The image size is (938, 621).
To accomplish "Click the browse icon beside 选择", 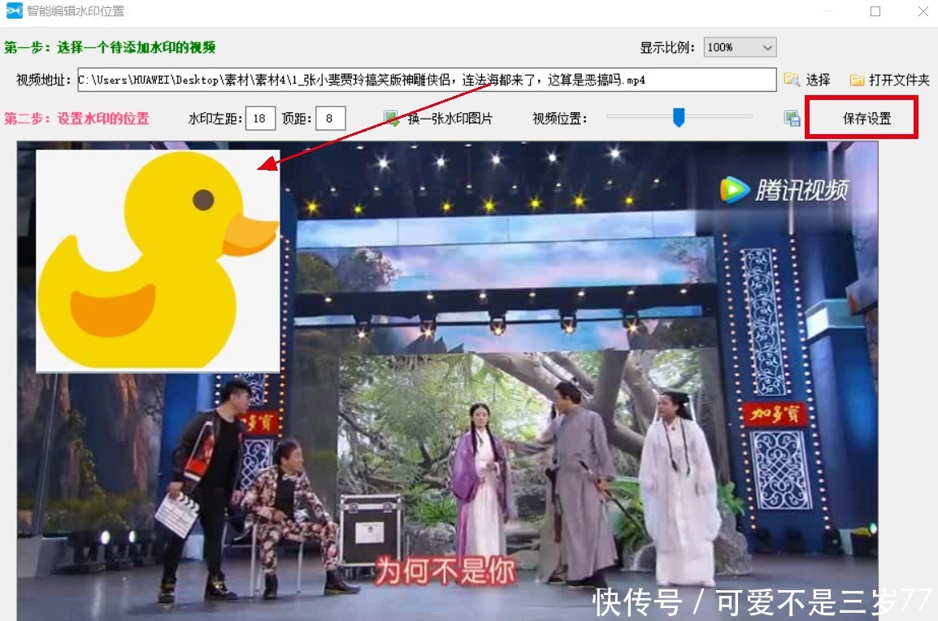I will click(x=791, y=79).
